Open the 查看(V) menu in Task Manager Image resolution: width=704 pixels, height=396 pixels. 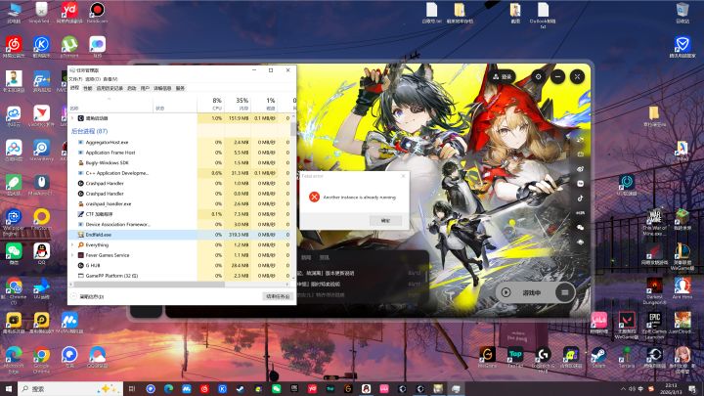pyautogui.click(x=110, y=79)
